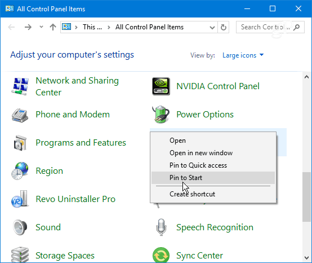
Task: Open Speech Recognition link
Action: pyautogui.click(x=215, y=227)
